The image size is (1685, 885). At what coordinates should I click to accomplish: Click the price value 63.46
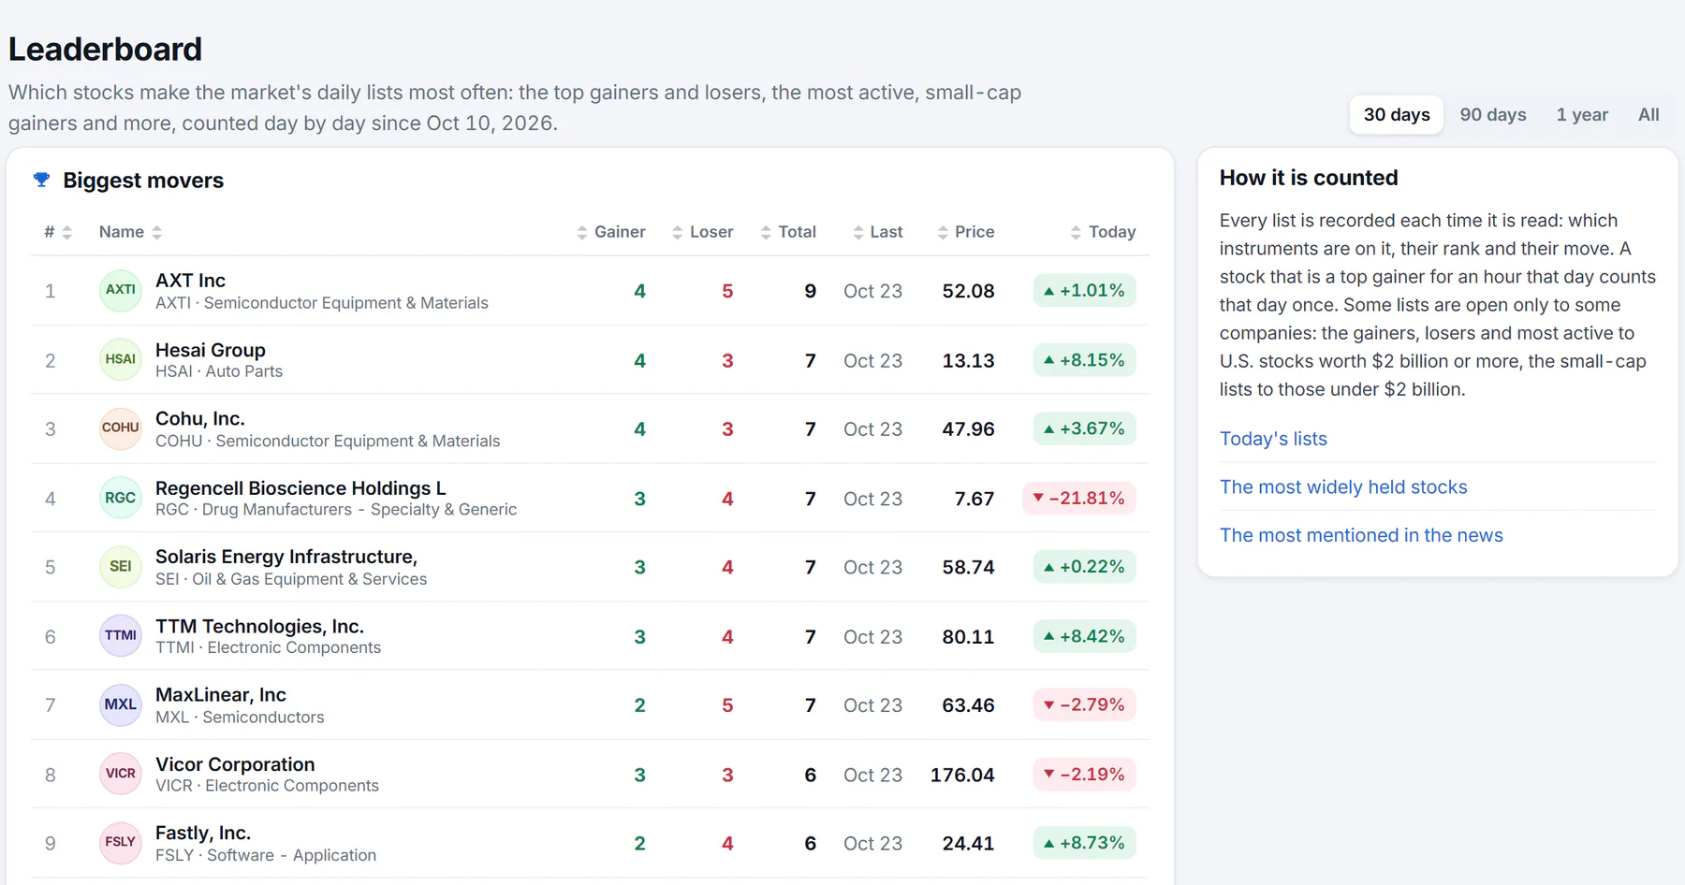968,705
